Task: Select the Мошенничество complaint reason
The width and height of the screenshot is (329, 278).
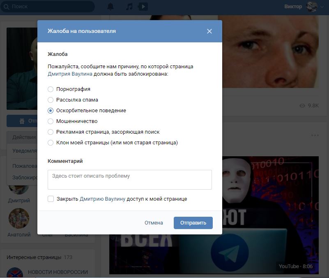Action: point(73,121)
